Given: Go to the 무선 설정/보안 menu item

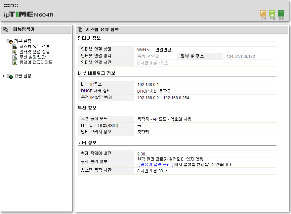Looking at the screenshot, I should click(33, 57).
